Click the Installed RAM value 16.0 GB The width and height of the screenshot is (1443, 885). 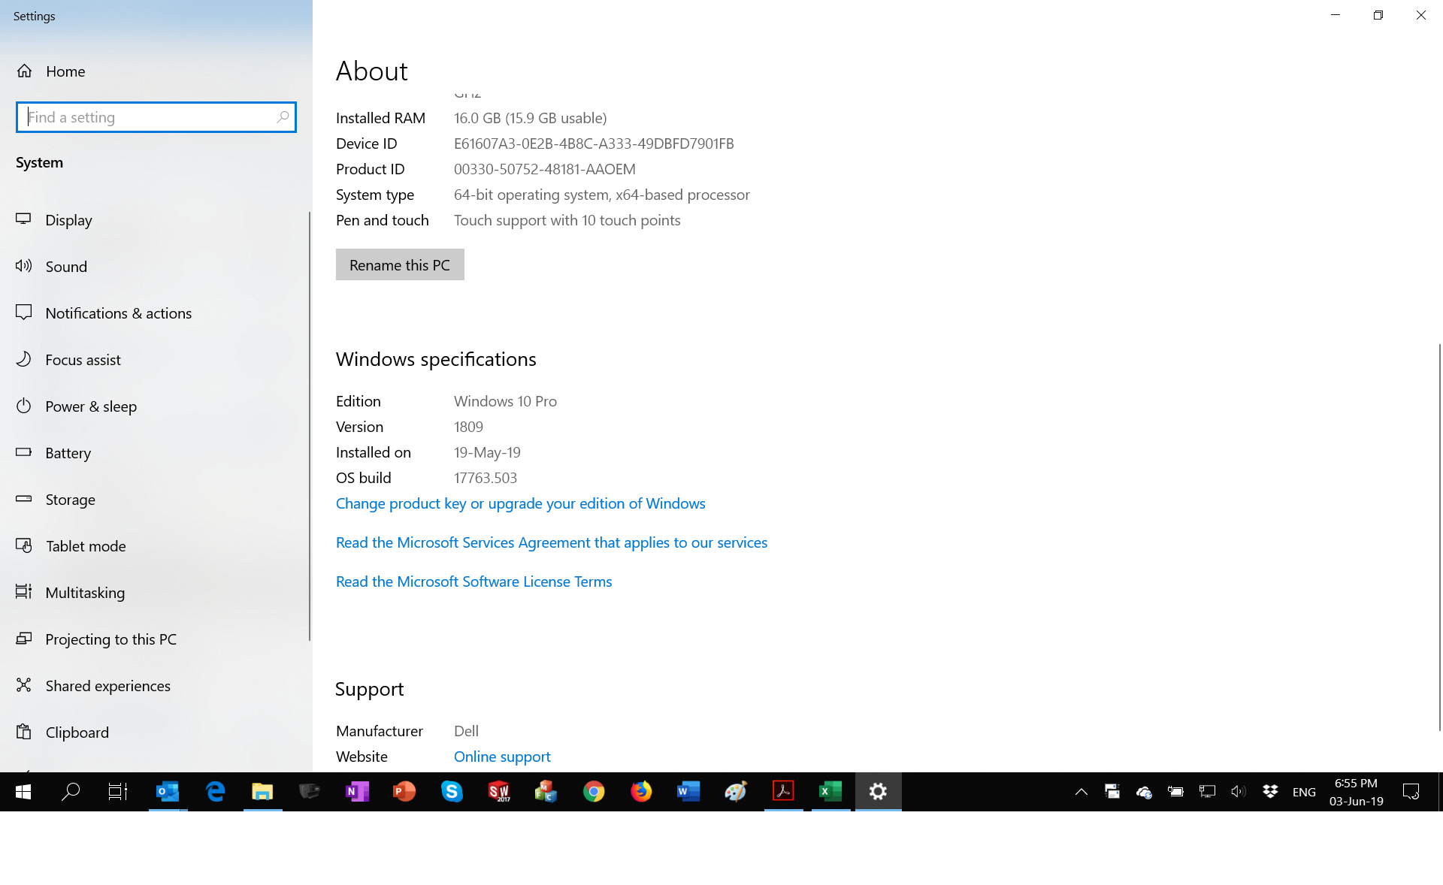(531, 118)
